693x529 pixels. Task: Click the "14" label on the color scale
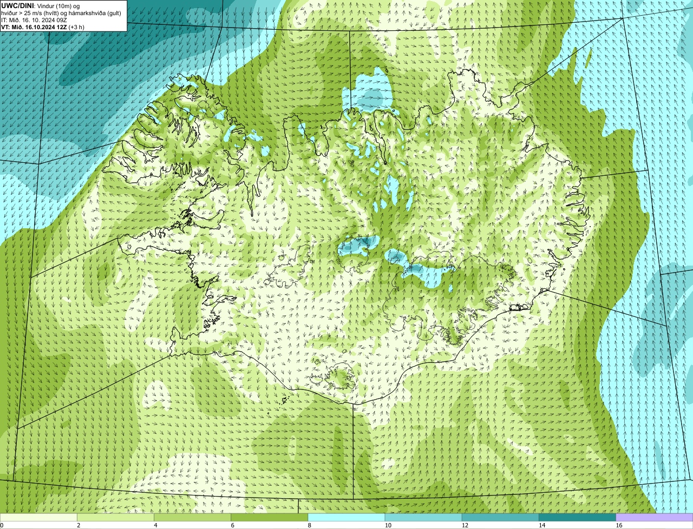[x=542, y=525]
